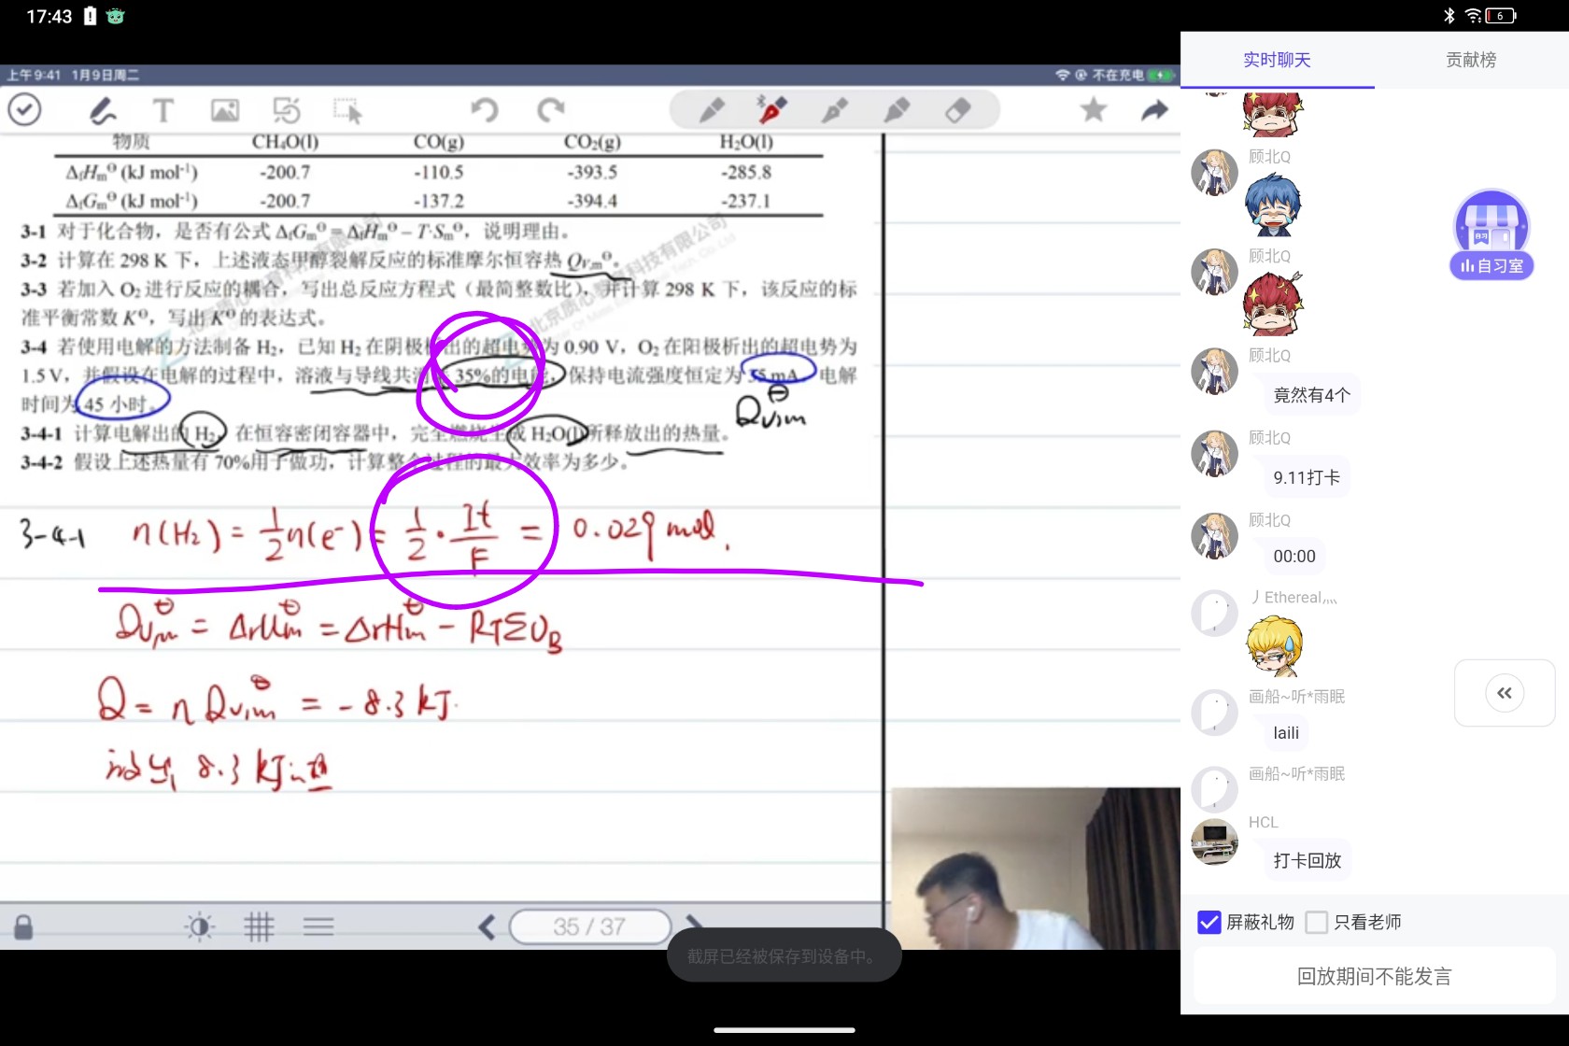Go to the previous page

[x=487, y=926]
